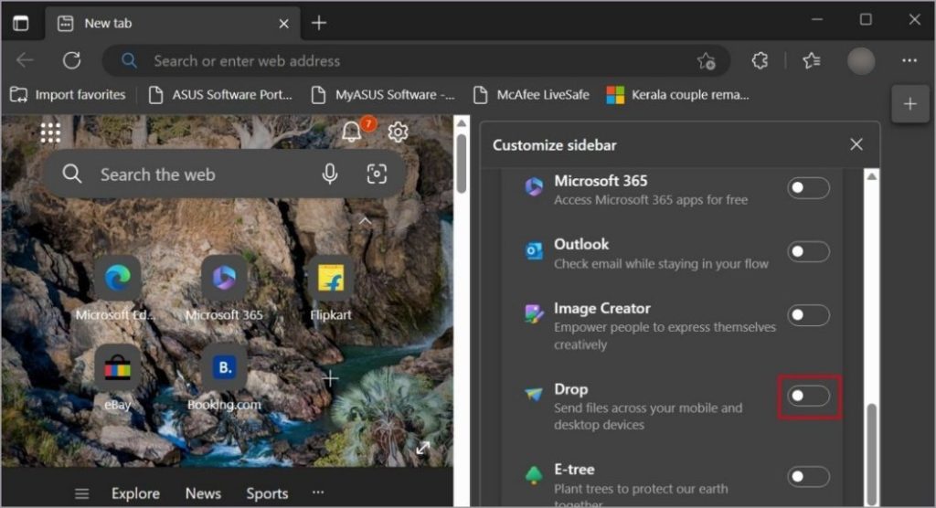The height and width of the screenshot is (508, 936).
Task: Click the address bar search field
Action: 416,61
